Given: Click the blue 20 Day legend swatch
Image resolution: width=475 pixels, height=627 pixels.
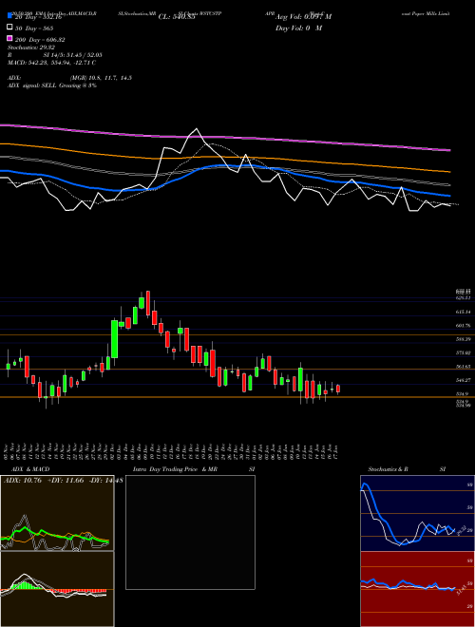Looking at the screenshot, I should click(10, 16).
